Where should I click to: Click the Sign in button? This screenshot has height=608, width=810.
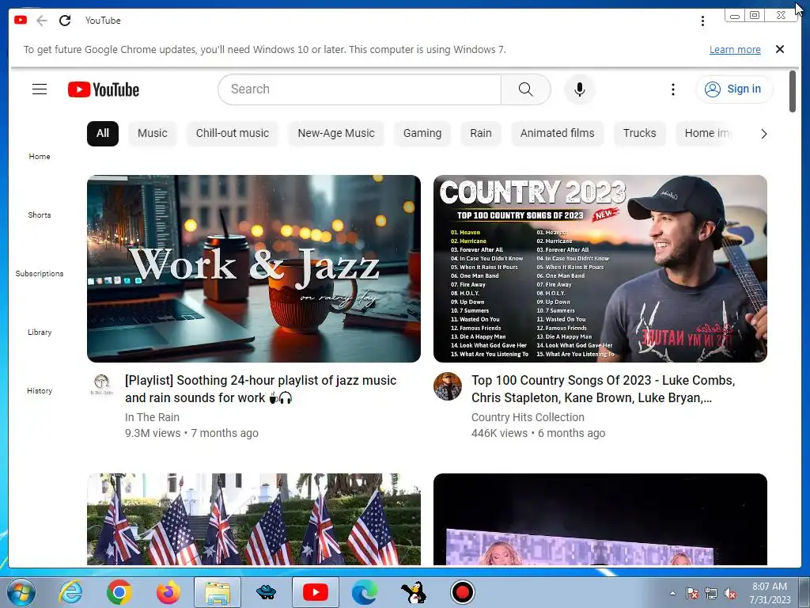[x=734, y=89]
